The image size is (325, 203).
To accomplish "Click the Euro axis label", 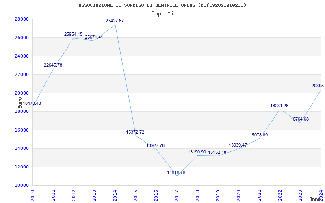I will 20,103.
